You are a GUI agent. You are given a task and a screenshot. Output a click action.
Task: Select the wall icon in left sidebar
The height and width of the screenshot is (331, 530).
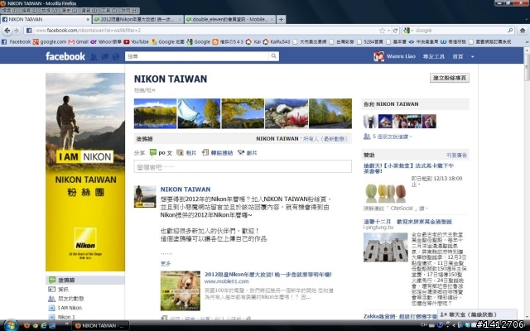pos(51,280)
